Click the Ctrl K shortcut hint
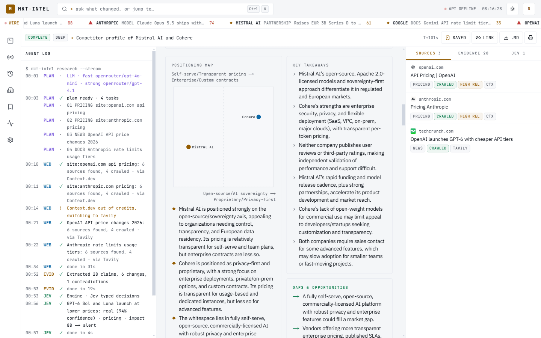 (258, 9)
